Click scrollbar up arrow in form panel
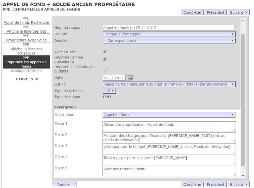Image resolution: width=254 pixels, height=188 pixels. pos(243,21)
